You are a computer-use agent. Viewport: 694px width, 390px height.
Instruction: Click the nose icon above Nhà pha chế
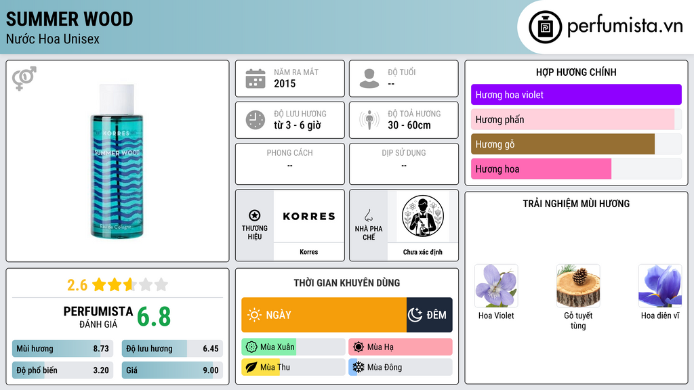pyautogui.click(x=368, y=215)
